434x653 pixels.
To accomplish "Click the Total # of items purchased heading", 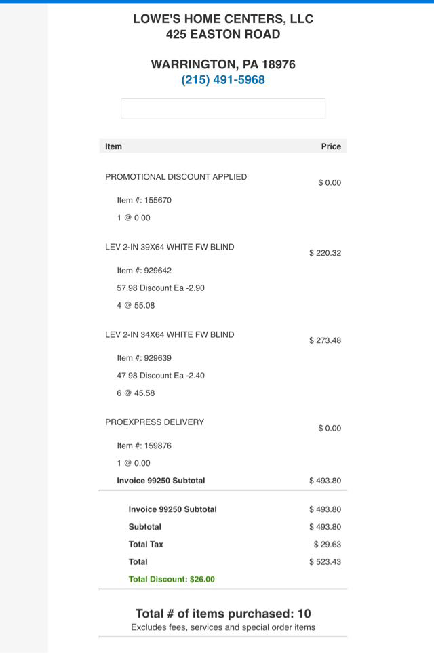I will coord(223,614).
